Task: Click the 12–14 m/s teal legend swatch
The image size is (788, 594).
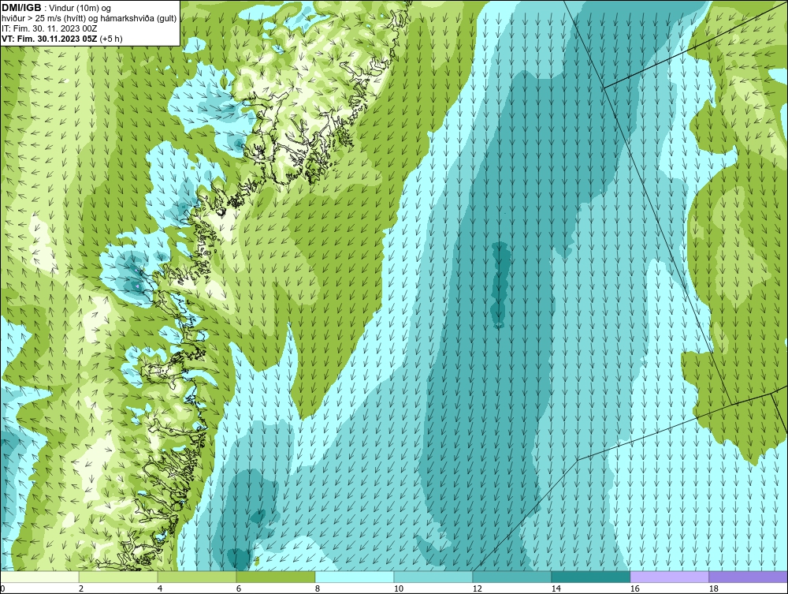Action: [511, 577]
